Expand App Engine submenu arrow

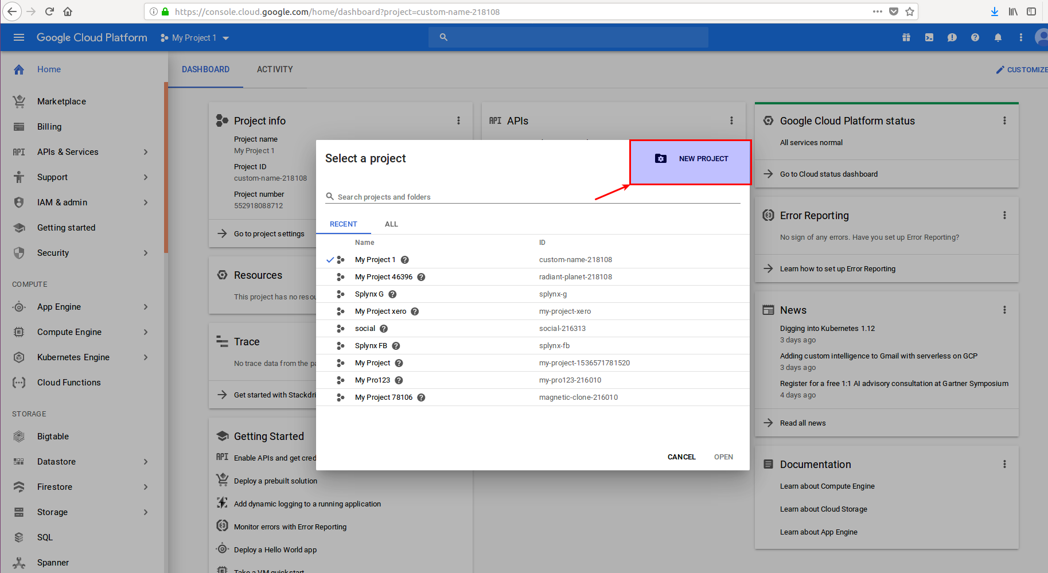pyautogui.click(x=146, y=307)
